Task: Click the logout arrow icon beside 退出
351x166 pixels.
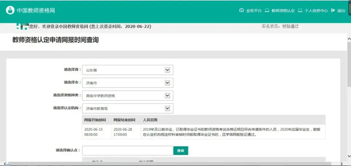Action: (333, 10)
